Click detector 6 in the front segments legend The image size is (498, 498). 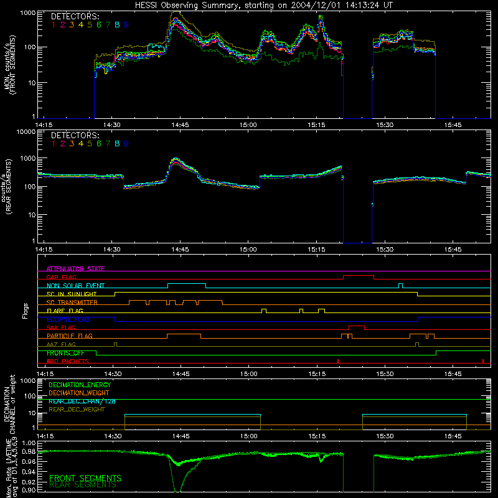99,25
